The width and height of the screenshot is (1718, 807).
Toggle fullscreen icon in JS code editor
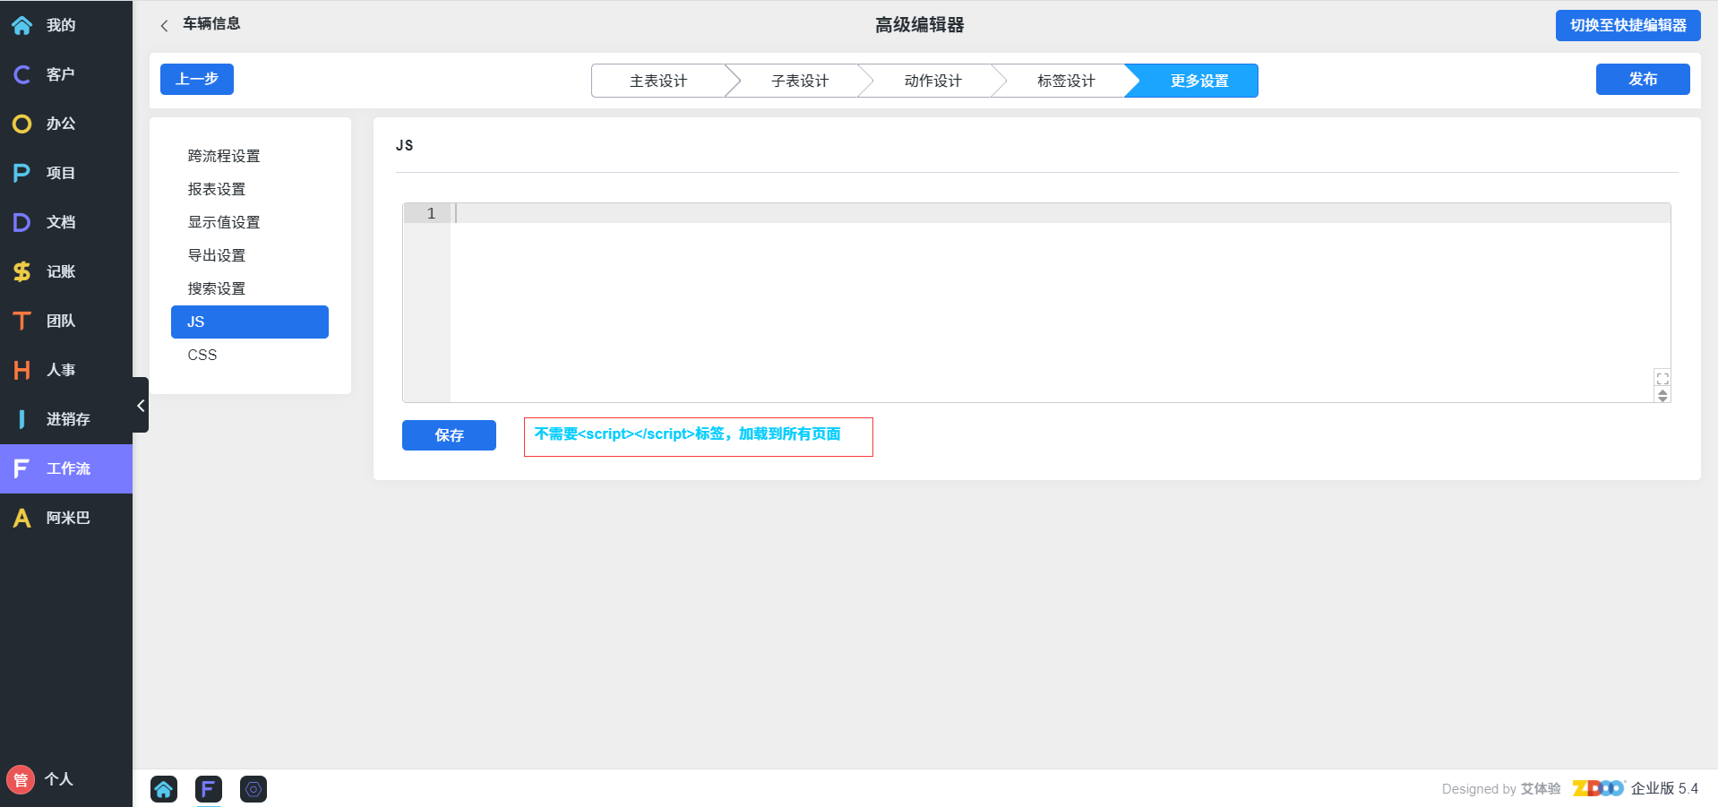(x=1662, y=379)
